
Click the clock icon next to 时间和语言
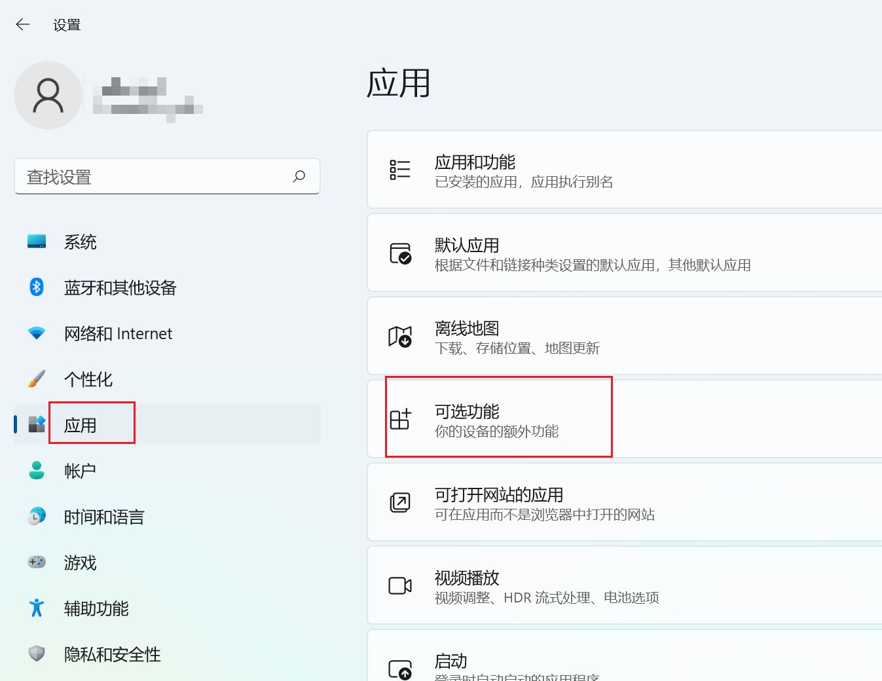(36, 516)
